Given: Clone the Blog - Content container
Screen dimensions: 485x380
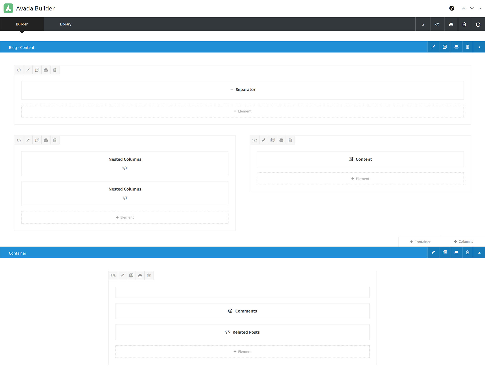Looking at the screenshot, I should [x=445, y=47].
